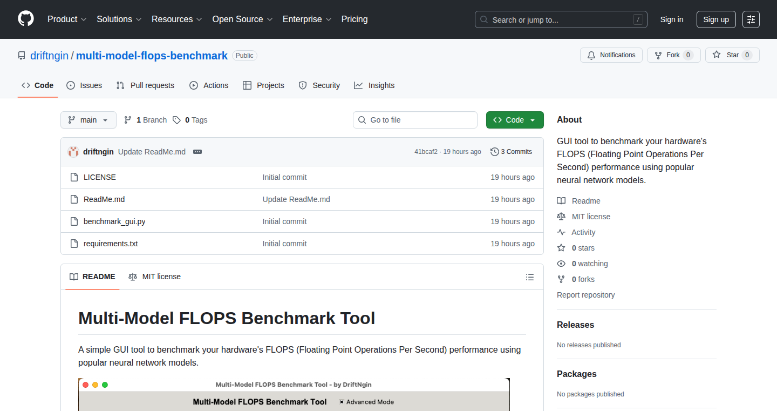The width and height of the screenshot is (777, 411).
Task: Expand commit details ellipsis button
Action: tap(197, 152)
